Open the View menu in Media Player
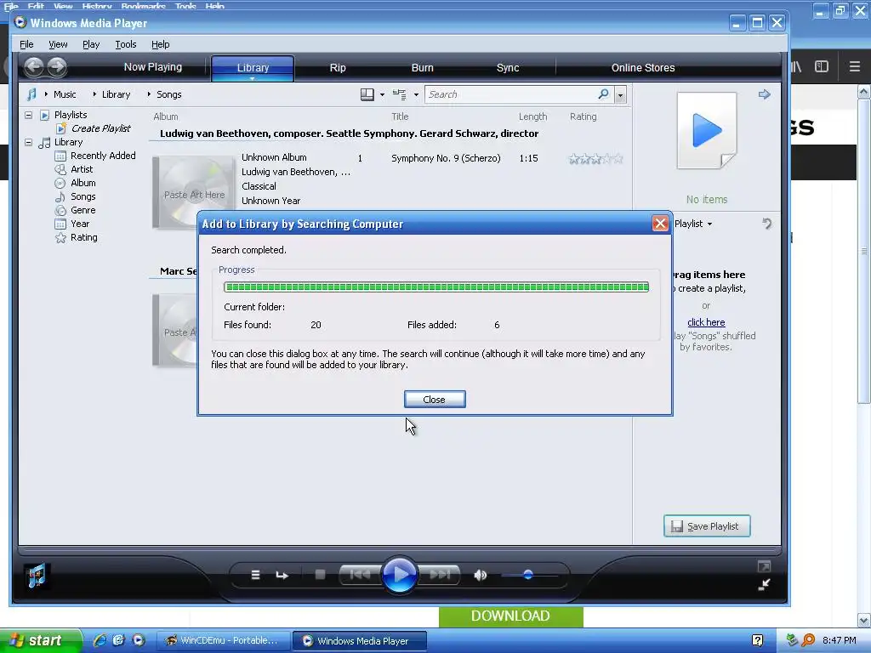 tap(58, 44)
